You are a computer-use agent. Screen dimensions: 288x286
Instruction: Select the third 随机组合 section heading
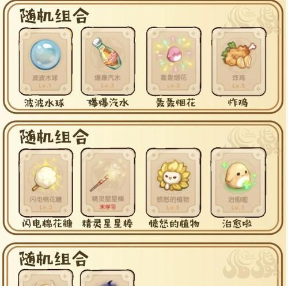click(54, 258)
